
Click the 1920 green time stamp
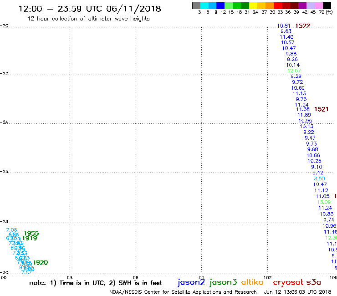click(x=41, y=262)
